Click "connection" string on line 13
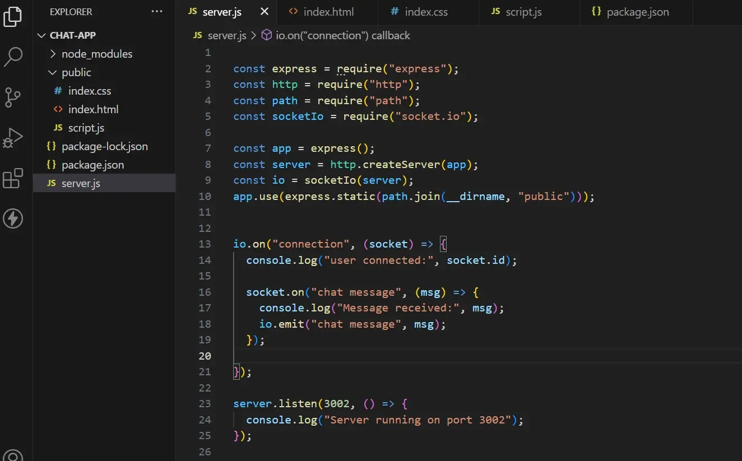The image size is (742, 461). [310, 244]
